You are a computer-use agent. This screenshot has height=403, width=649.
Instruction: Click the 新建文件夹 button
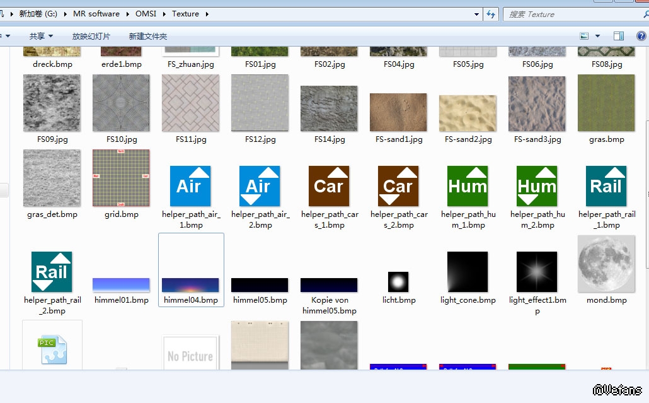click(147, 37)
